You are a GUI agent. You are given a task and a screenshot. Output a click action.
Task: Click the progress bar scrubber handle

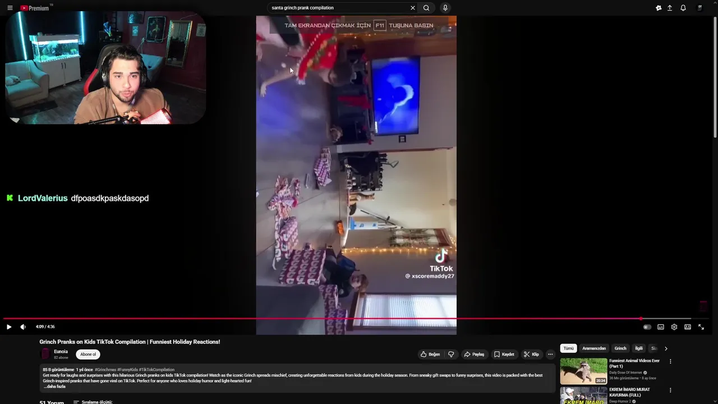click(x=641, y=319)
